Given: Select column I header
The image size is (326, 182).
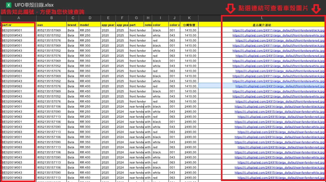Looking at the screenshot, I should coord(160,18).
